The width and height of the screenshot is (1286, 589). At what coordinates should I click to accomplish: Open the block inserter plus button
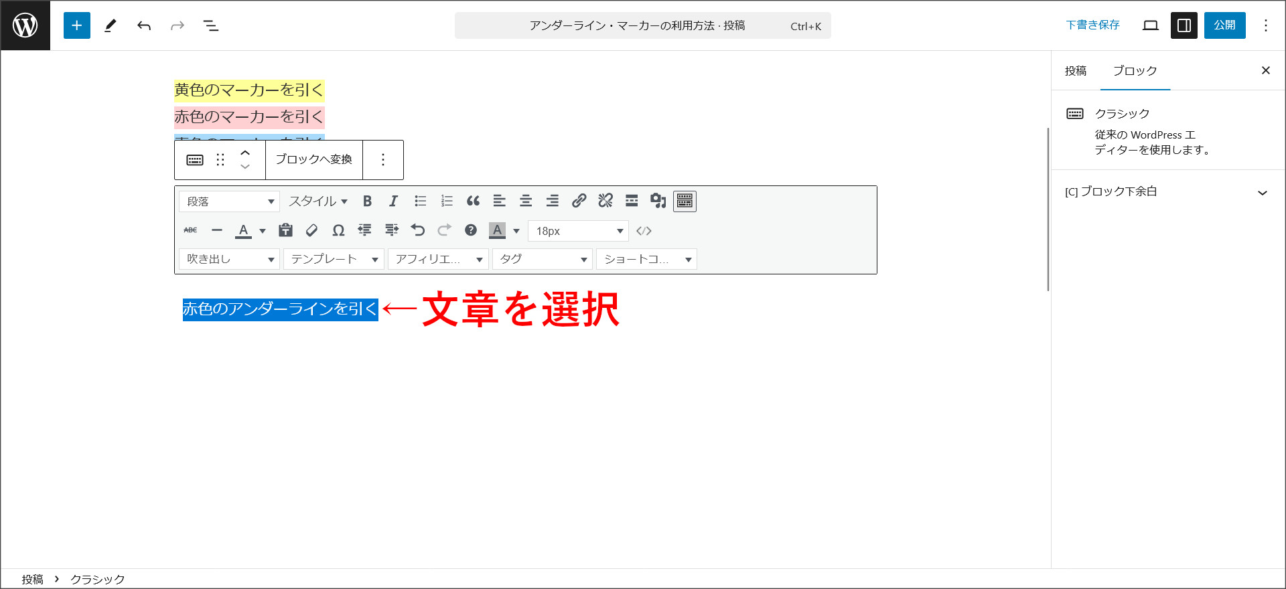77,25
